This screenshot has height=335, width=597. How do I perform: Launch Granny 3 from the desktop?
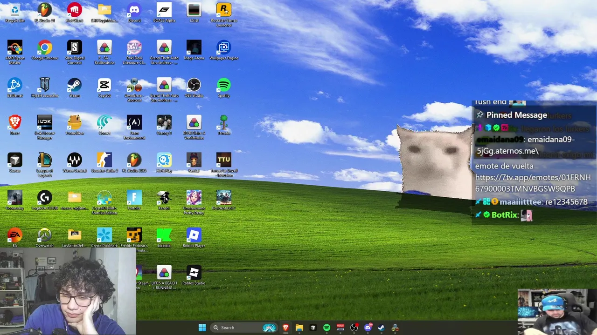click(164, 125)
